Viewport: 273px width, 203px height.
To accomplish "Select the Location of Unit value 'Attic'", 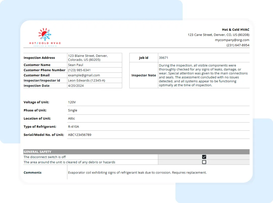I will tap(71, 118).
